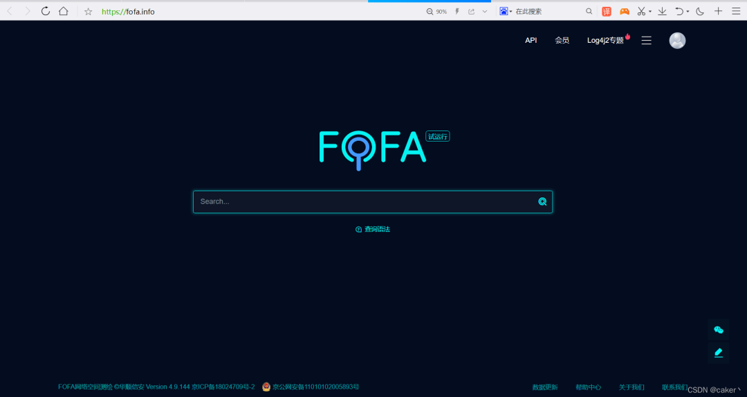The height and width of the screenshot is (397, 747).
Task: Open the Baidu search engine selector
Action: pyautogui.click(x=506, y=11)
